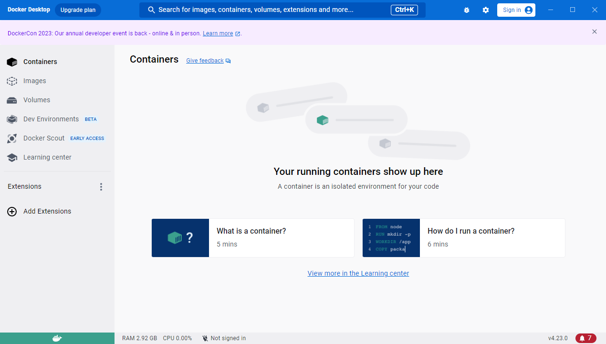Click the Images sidebar icon
The height and width of the screenshot is (344, 606).
pos(12,81)
